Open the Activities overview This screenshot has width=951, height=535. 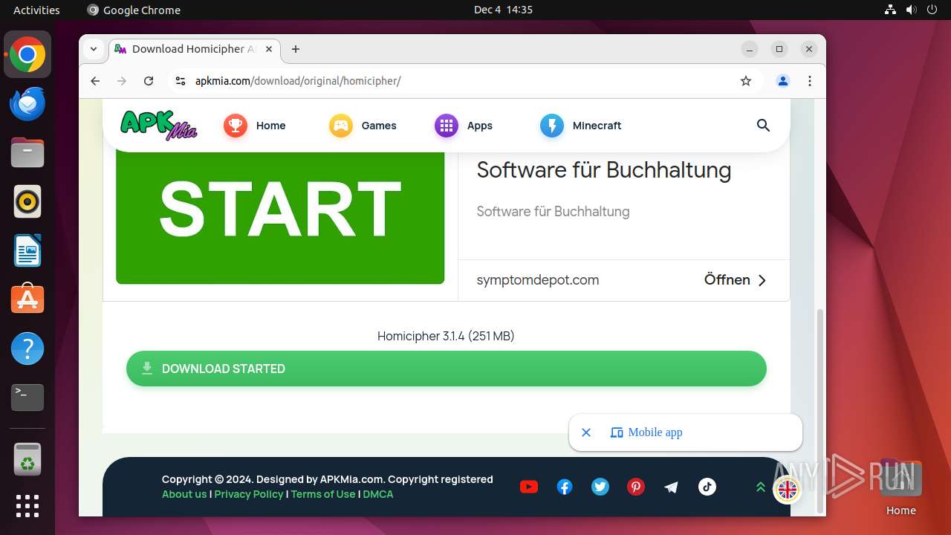(x=36, y=10)
